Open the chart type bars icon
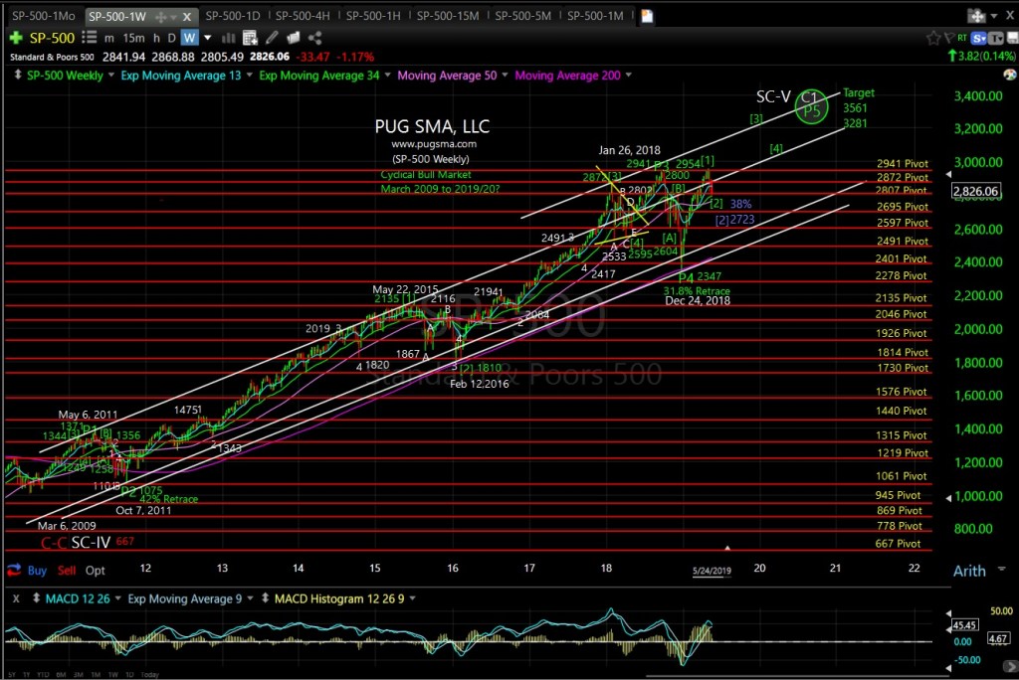Screen dimensions: 1019x680 (228, 38)
